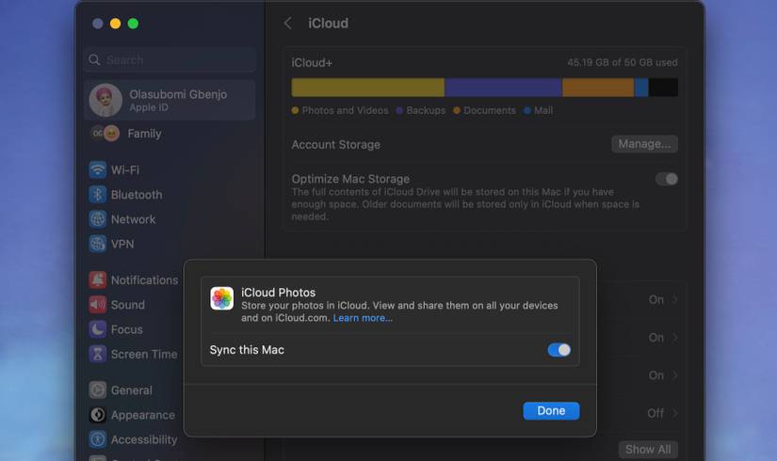Click the Focus moon icon
The height and width of the screenshot is (461, 777).
pyautogui.click(x=98, y=329)
